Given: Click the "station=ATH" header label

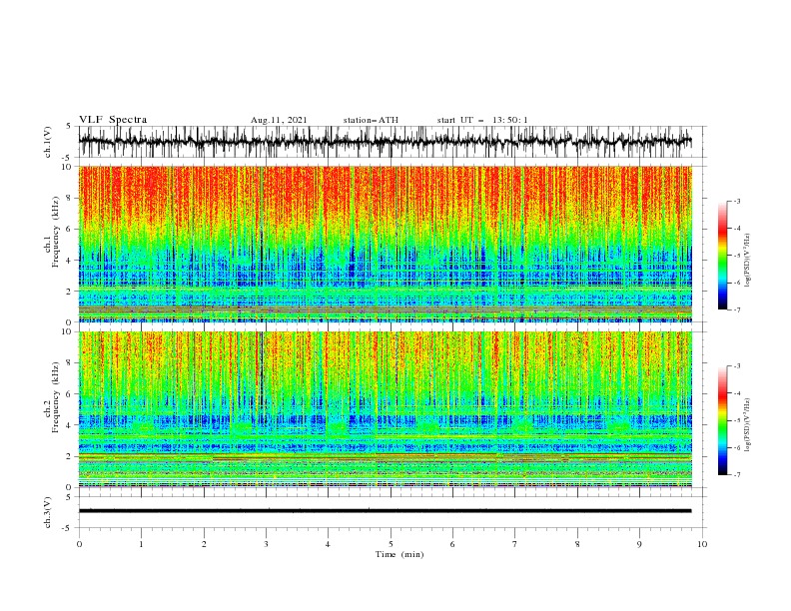Looking at the screenshot, I should (x=371, y=120).
